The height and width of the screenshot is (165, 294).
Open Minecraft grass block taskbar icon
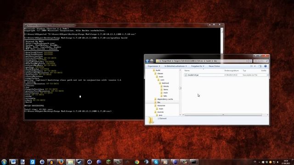(x=108, y=162)
